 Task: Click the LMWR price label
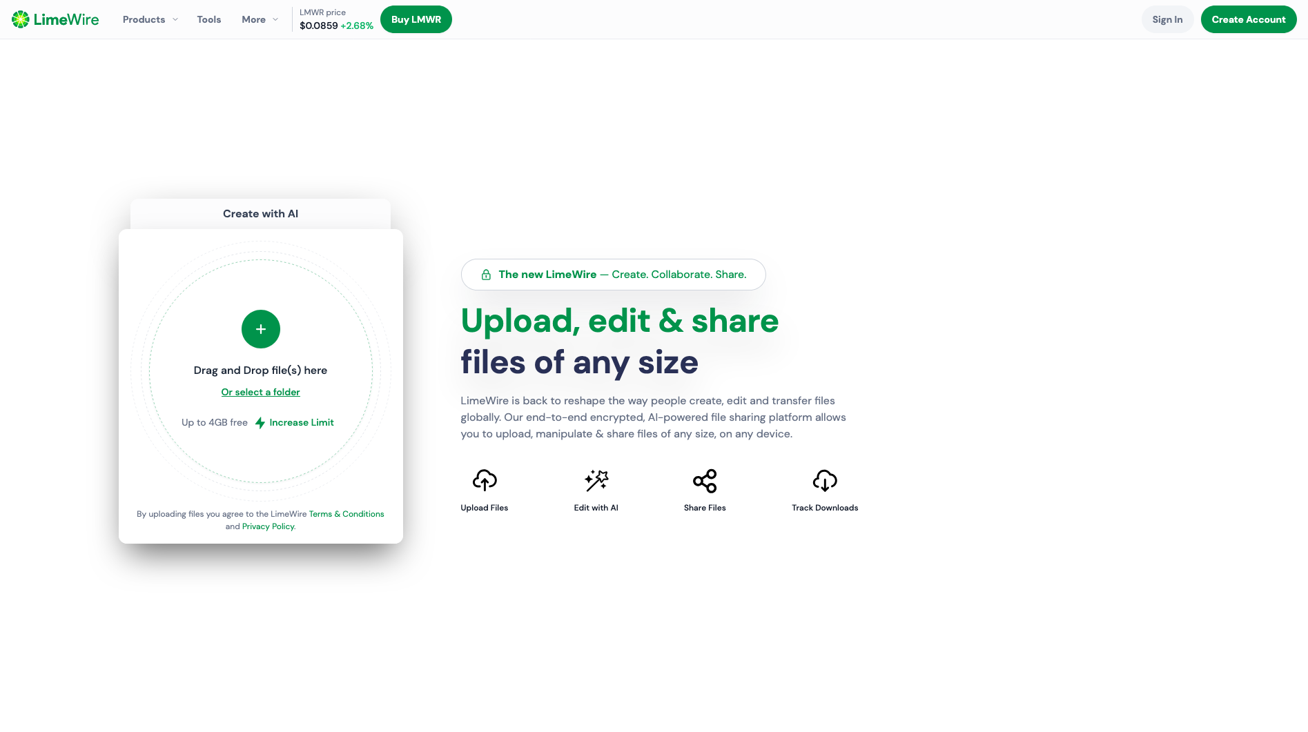coord(322,12)
